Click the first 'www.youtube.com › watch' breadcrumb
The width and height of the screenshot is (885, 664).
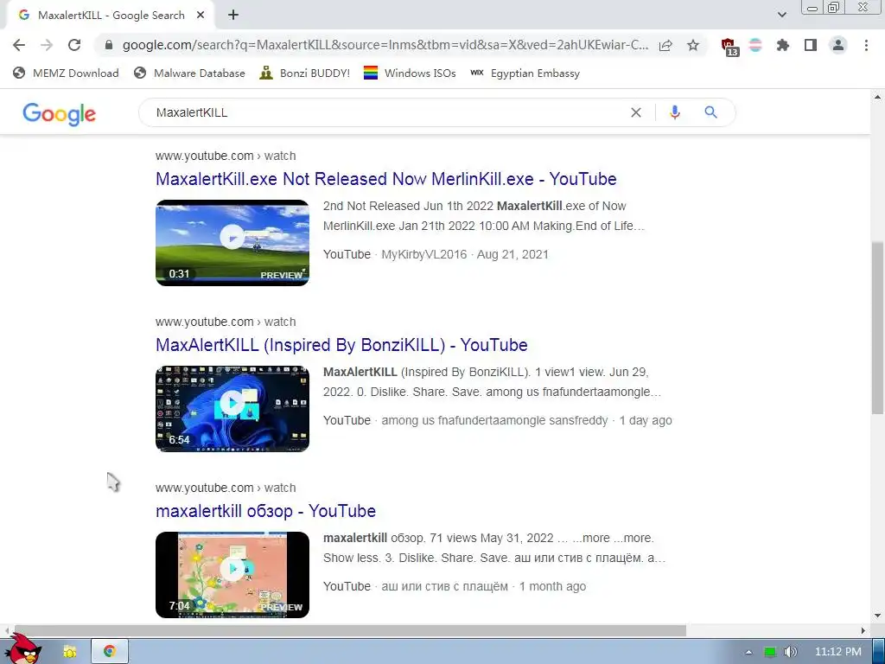click(226, 156)
